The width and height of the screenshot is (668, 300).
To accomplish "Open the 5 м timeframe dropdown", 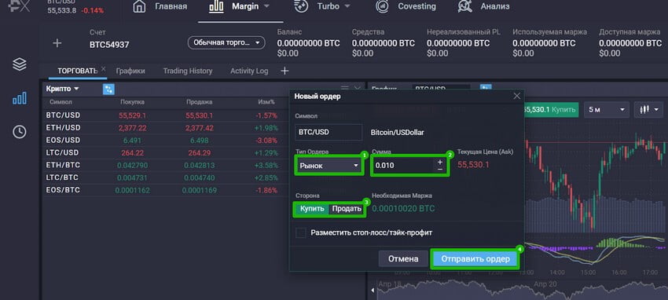I will click(x=607, y=110).
